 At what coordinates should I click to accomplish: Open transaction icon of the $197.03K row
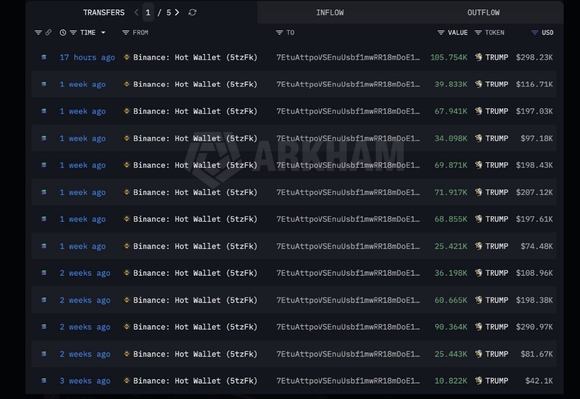click(44, 111)
